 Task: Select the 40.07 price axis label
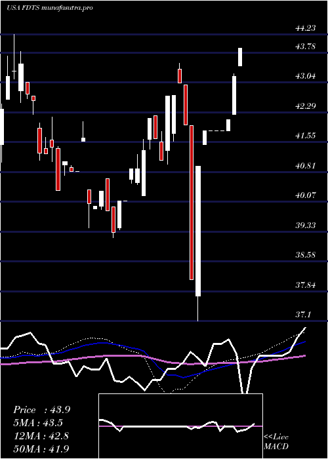306,195
